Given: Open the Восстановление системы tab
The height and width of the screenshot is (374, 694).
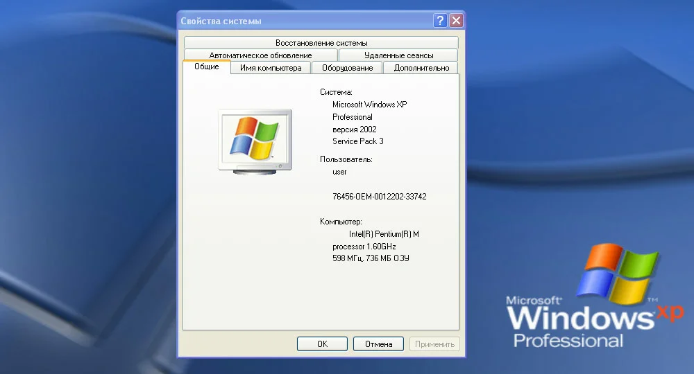Looking at the screenshot, I should [321, 43].
